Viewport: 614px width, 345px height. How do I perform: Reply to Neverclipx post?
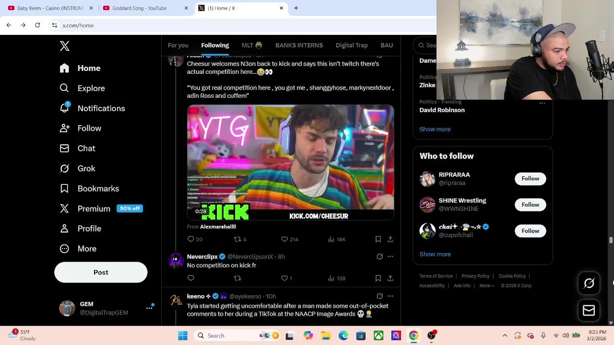[x=191, y=278]
